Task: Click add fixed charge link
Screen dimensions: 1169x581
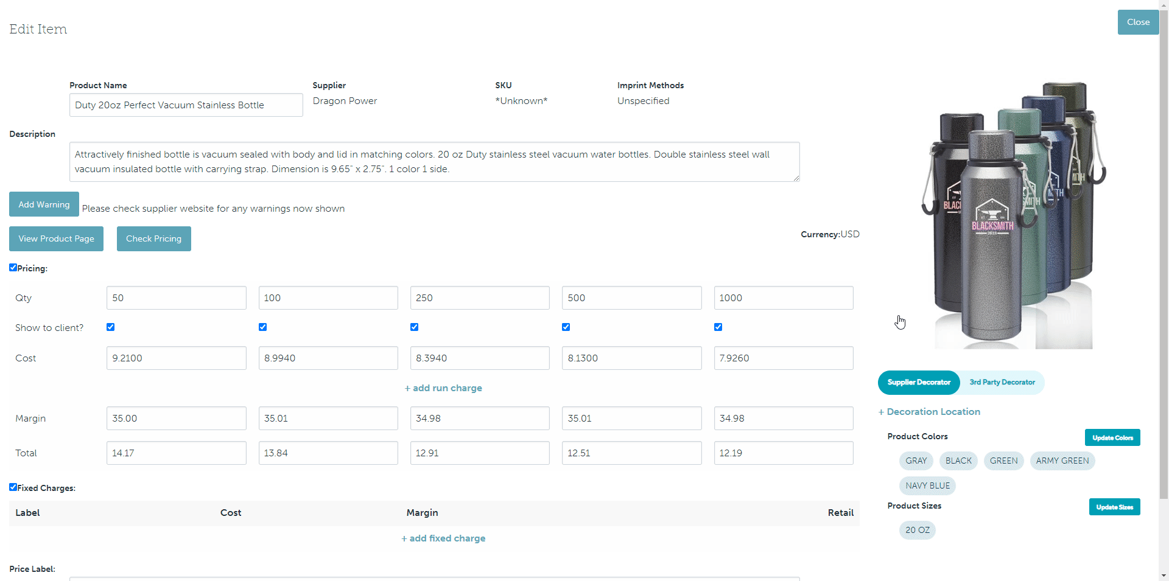Action: [443, 538]
